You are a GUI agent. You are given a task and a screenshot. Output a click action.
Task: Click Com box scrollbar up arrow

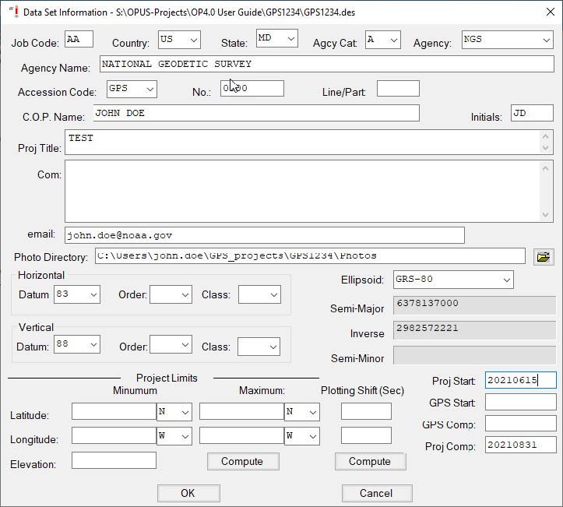pos(545,168)
